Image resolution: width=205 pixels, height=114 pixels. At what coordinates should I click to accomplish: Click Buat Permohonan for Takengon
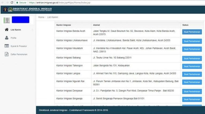[192, 66]
